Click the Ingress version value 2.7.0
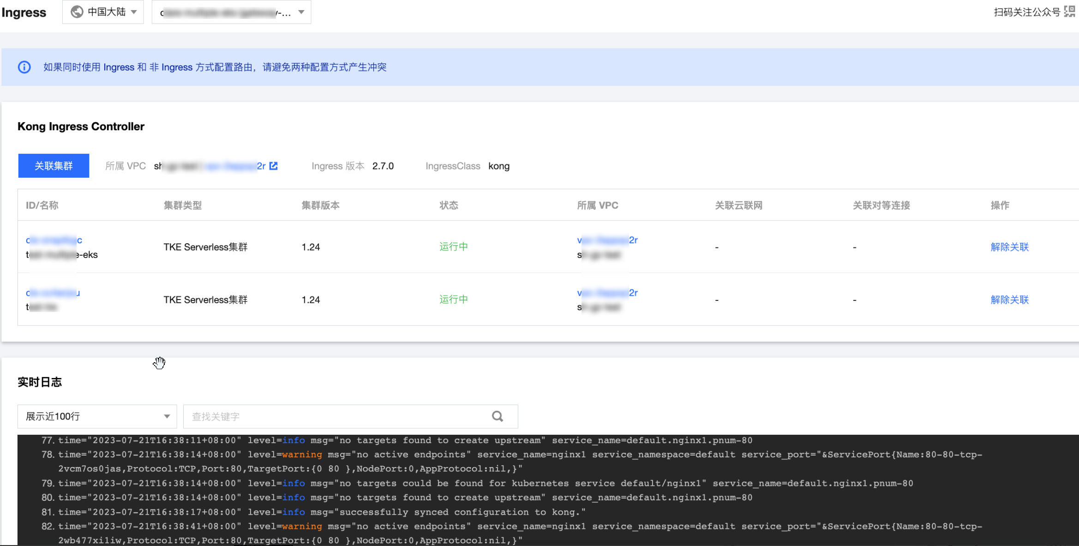The width and height of the screenshot is (1079, 546). click(383, 166)
